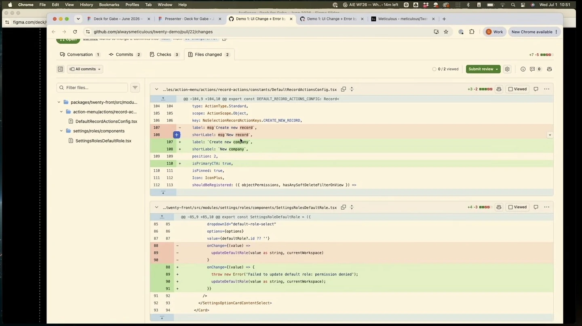582x326 pixels.
Task: Add comment on line 108 plus button
Action: (x=177, y=135)
